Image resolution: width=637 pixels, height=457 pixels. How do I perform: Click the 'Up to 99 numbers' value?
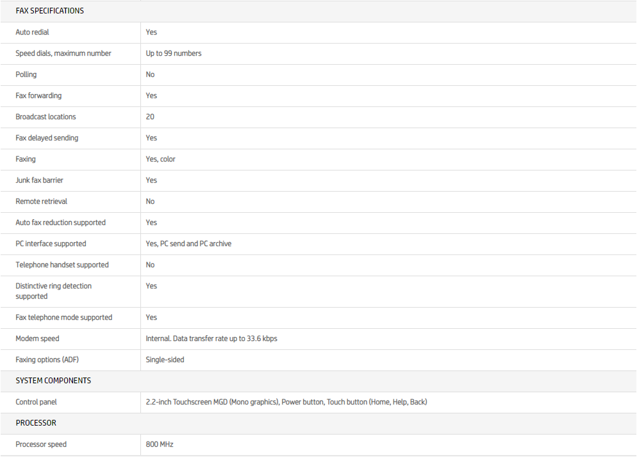(x=173, y=53)
